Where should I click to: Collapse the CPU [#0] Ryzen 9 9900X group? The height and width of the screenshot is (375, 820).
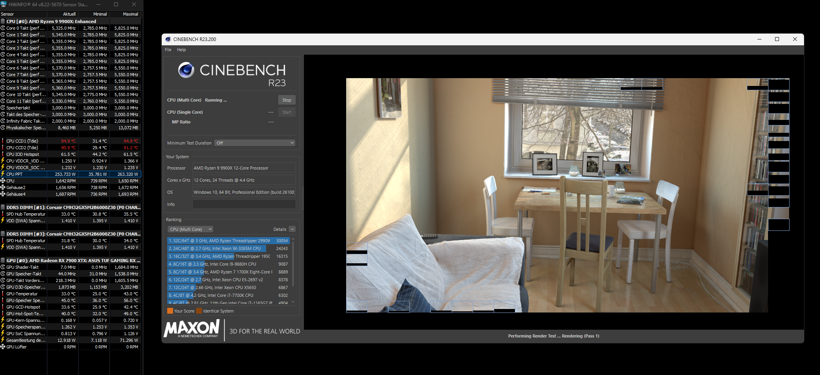pyautogui.click(x=3, y=21)
